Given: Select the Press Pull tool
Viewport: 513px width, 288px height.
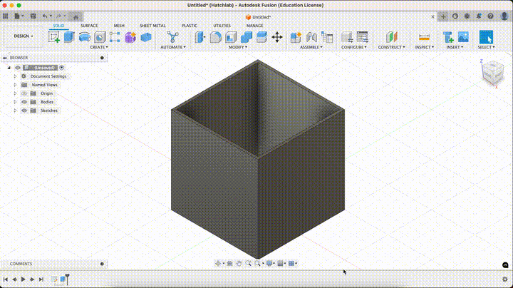Looking at the screenshot, I should [x=200, y=37].
